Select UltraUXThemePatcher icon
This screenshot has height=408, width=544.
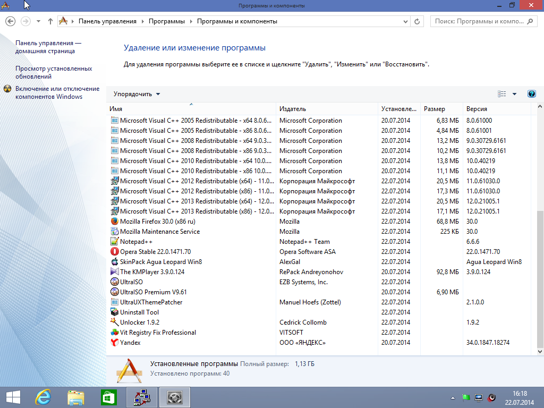pos(115,302)
